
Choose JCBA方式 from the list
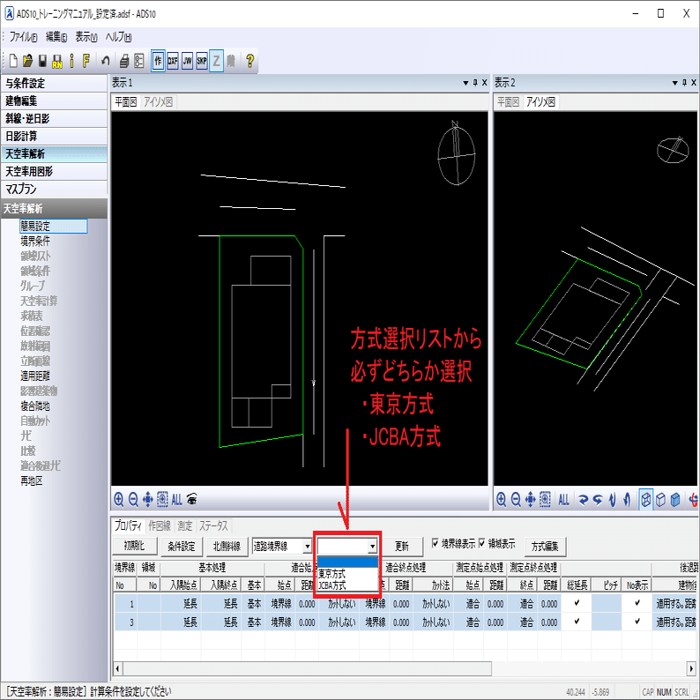click(347, 585)
